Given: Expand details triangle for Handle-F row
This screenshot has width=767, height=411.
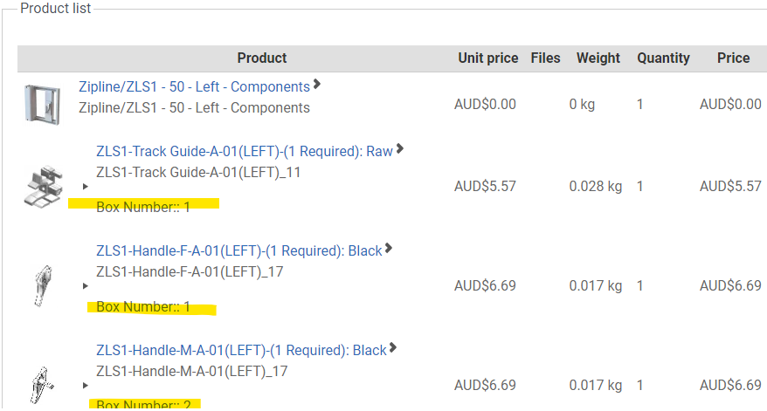Looking at the screenshot, I should click(x=86, y=286).
